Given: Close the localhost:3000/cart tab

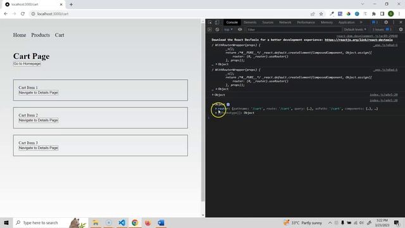Looking at the screenshot, I should [x=61, y=4].
